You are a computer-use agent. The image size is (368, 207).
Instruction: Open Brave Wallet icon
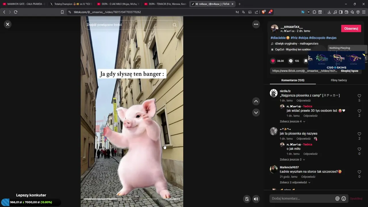[346, 12]
